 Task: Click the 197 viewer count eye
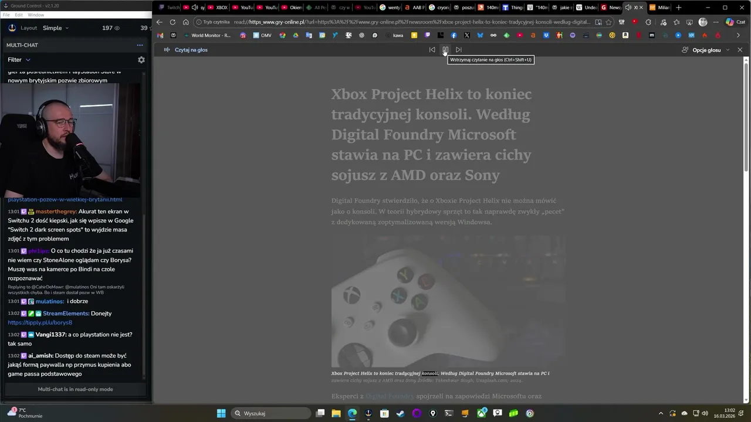(111, 28)
